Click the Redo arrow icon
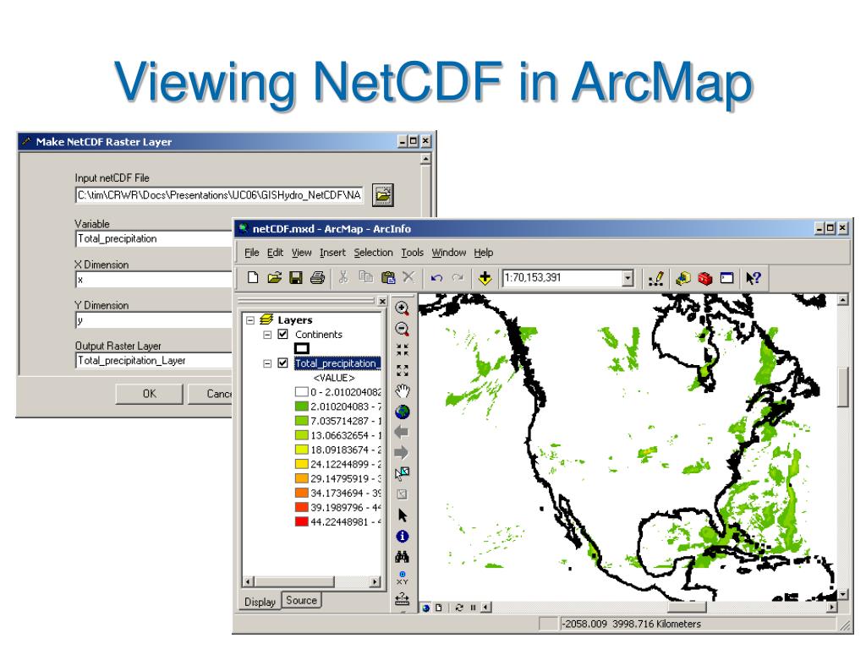The height and width of the screenshot is (649, 866). click(458, 277)
